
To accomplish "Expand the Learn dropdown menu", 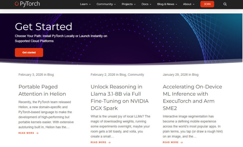I will coord(85,4).
